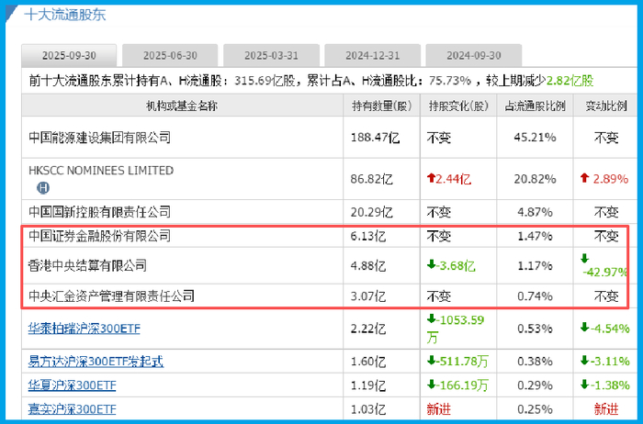Select the HKSCC NOMINEES LIMITED name
Viewport: 643px width, 424px height.
[x=101, y=171]
